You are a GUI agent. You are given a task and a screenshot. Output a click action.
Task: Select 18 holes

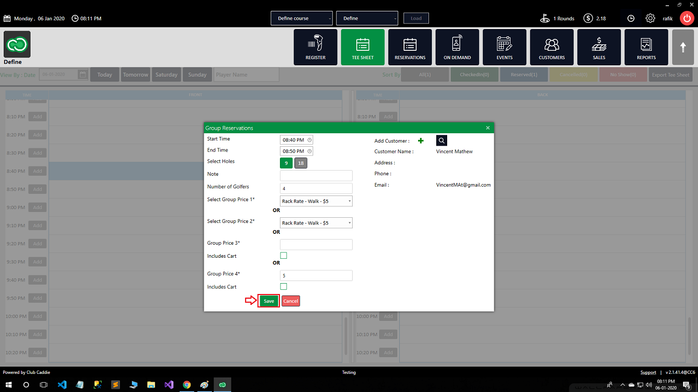(x=301, y=163)
